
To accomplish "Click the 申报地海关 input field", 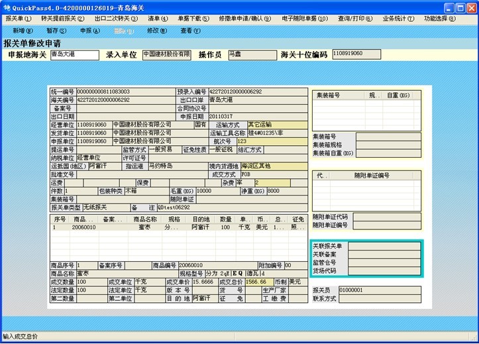I will (x=74, y=54).
